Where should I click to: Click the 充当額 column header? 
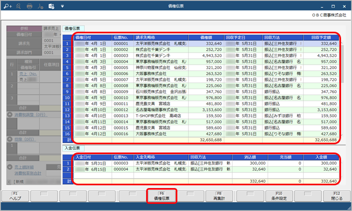(286, 157)
